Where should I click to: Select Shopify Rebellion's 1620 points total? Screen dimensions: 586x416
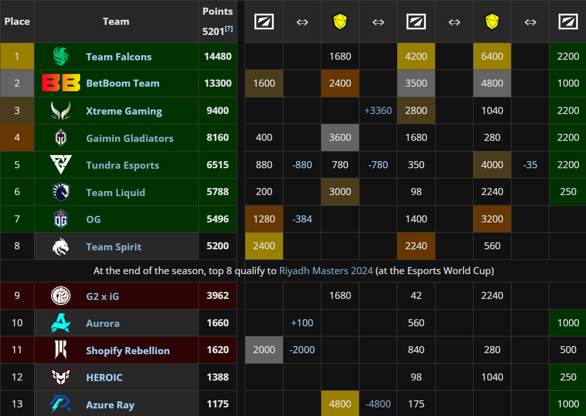(218, 350)
